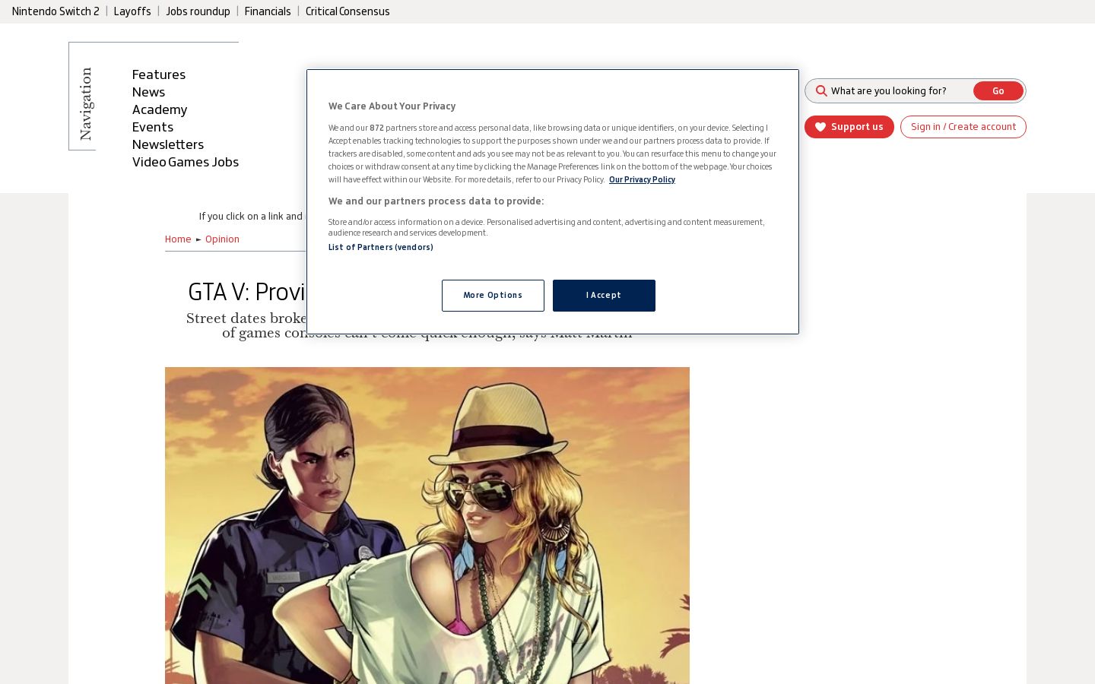Go to Home breadcrumb

178,239
